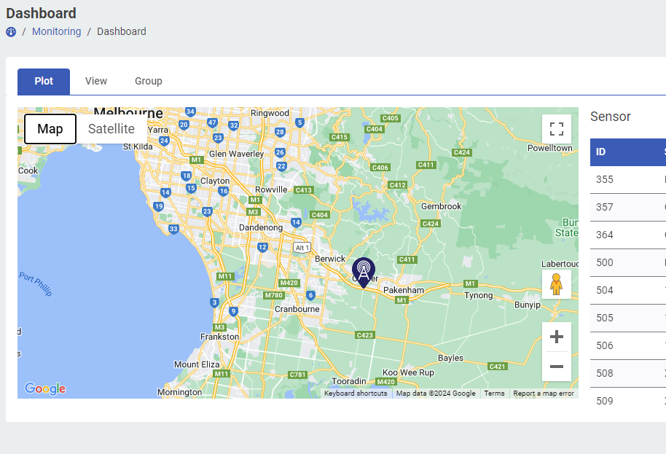The height and width of the screenshot is (454, 666).
Task: Select the Map view toggle
Action: point(50,129)
